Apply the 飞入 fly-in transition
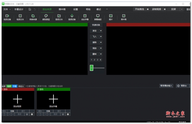 94,37
